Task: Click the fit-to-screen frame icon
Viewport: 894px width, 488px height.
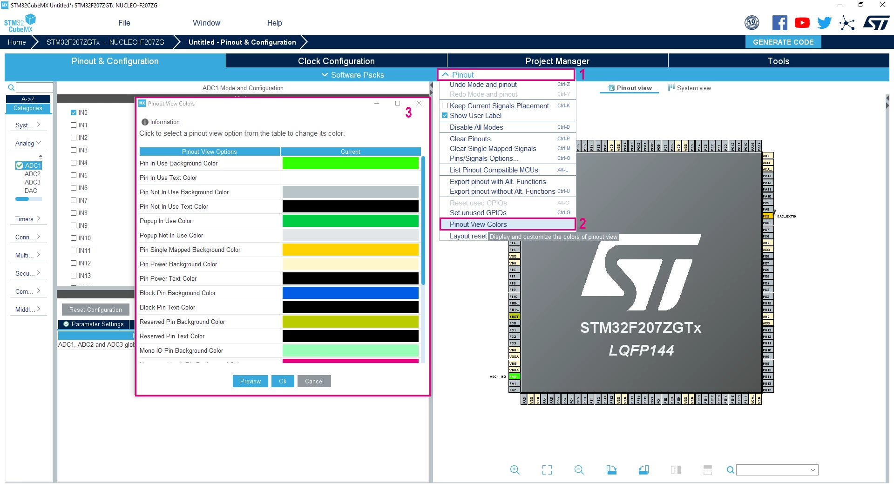Action: tap(547, 470)
